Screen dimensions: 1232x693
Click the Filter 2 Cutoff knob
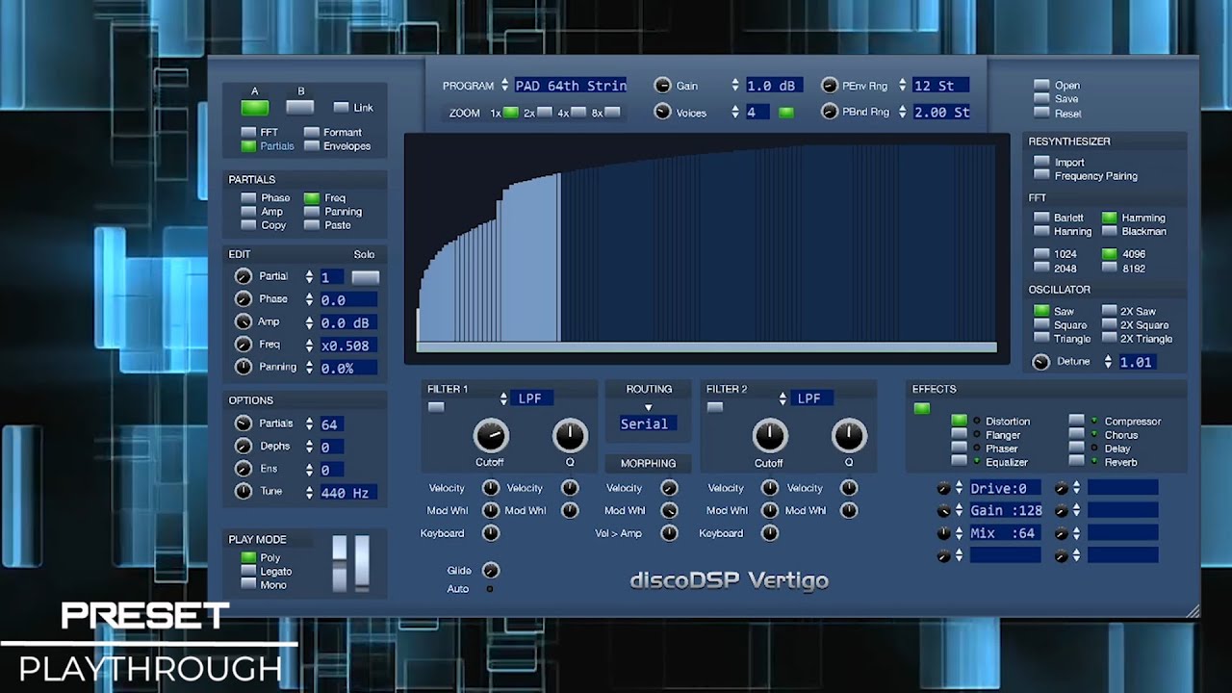[x=770, y=437]
